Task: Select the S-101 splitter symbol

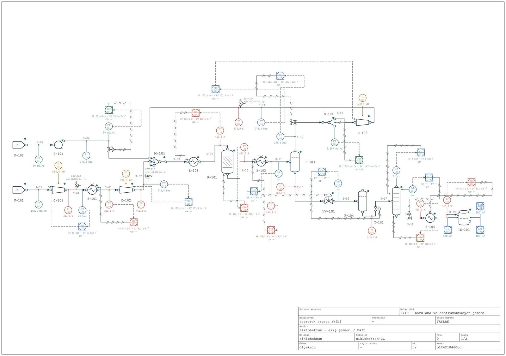Action: (331, 122)
